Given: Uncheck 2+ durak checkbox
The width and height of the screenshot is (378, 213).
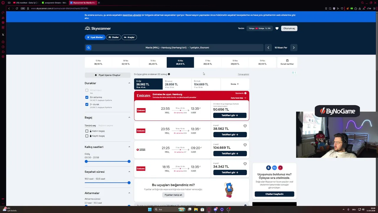Looking at the screenshot, I should pos(87,104).
